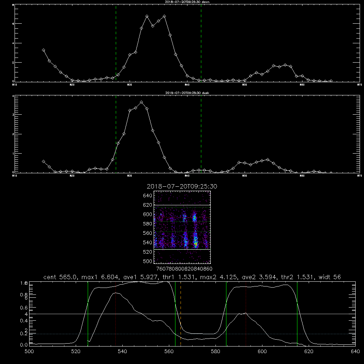This screenshot has height=364, width=364.
Task: Click the x-axis label 560 on bottom plot
Action: [169, 352]
